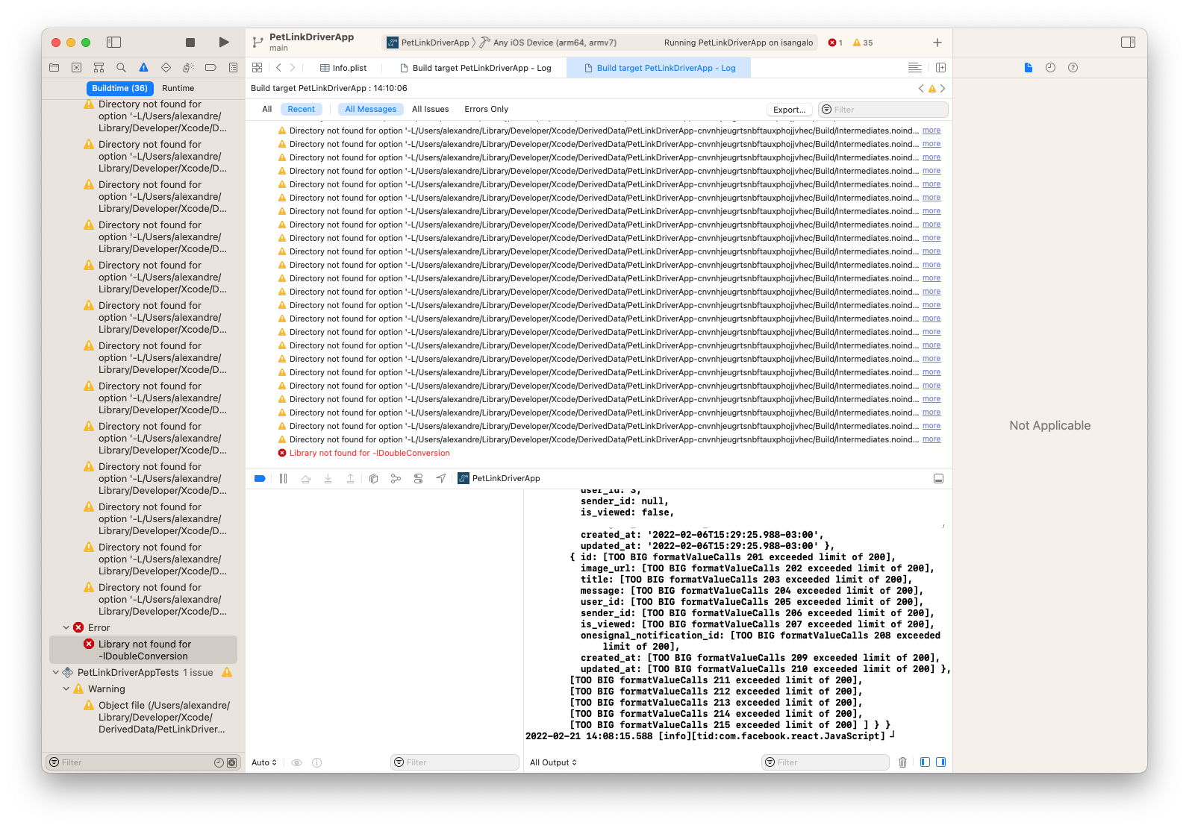The height and width of the screenshot is (828, 1189).
Task: Hide the debug area panel
Action: [938, 478]
